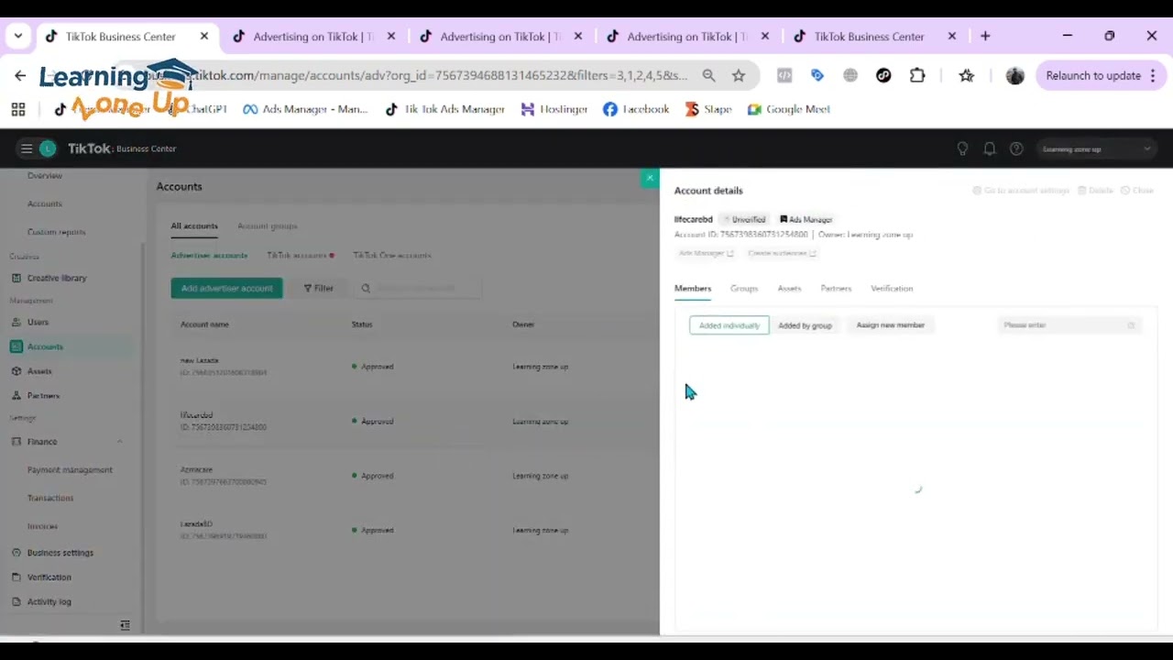Open the browser tab search dropdown arrow
1173x660 pixels.
pyautogui.click(x=17, y=36)
